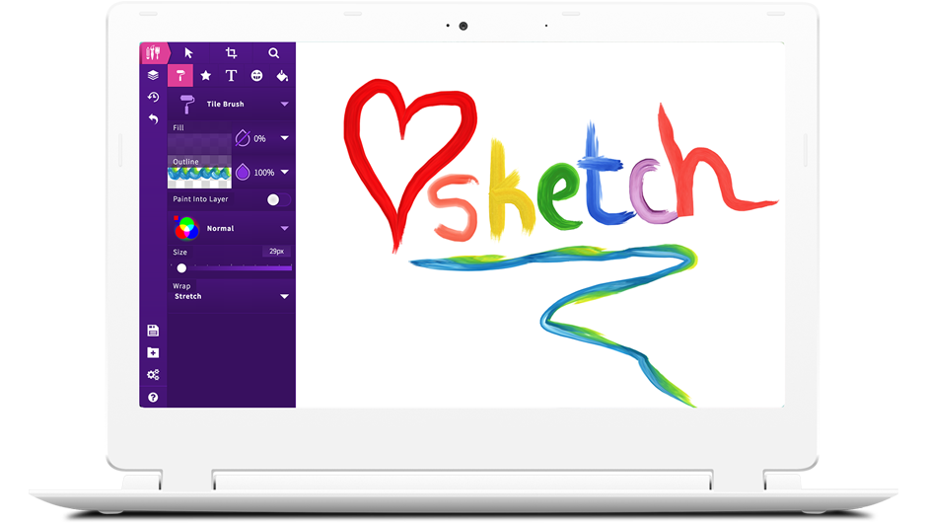Open the History clock icon
The height and width of the screenshot is (523, 927).
pos(153,97)
